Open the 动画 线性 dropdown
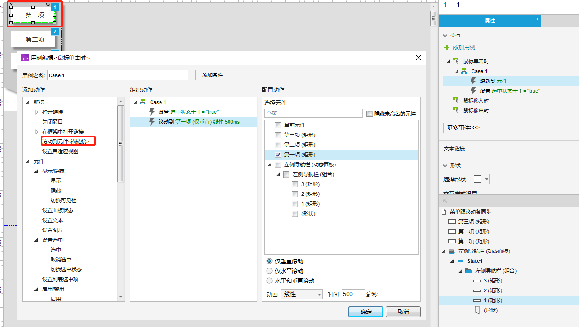This screenshot has width=579, height=327. 302,294
